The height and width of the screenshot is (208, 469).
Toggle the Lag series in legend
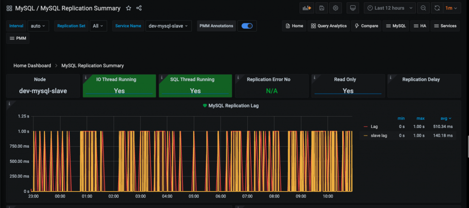pos(374,127)
